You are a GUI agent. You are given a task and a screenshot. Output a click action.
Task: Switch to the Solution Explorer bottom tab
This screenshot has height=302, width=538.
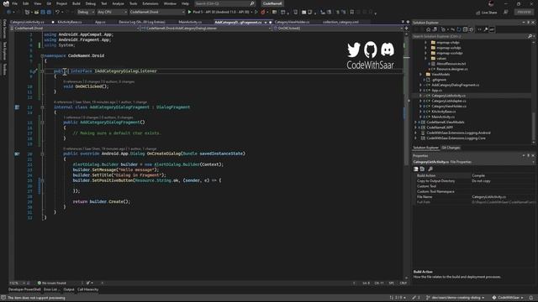[x=425, y=148]
